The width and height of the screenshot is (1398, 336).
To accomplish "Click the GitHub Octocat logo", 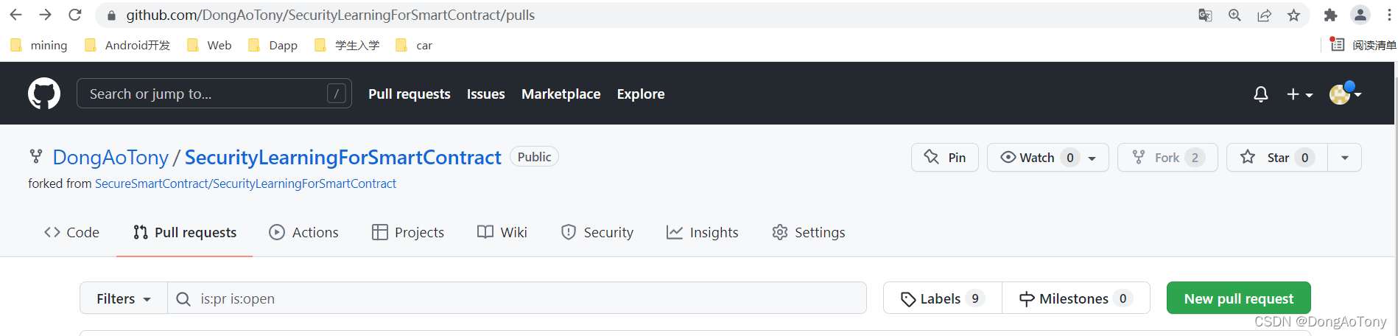I will 44,94.
